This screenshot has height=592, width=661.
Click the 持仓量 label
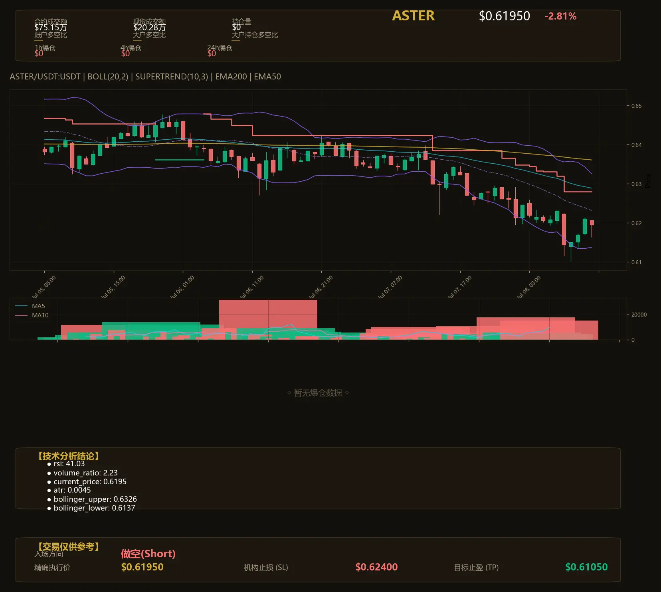[241, 22]
